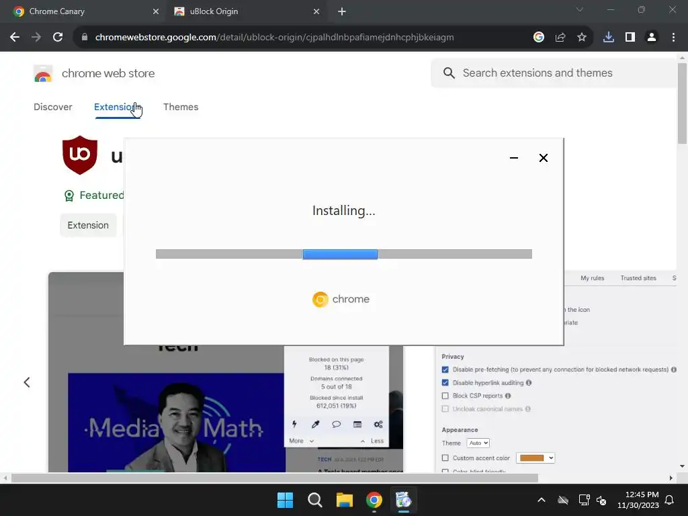Screen dimensions: 688x516
Task: Click the chrome logo in installer dialog
Action: [341, 299]
